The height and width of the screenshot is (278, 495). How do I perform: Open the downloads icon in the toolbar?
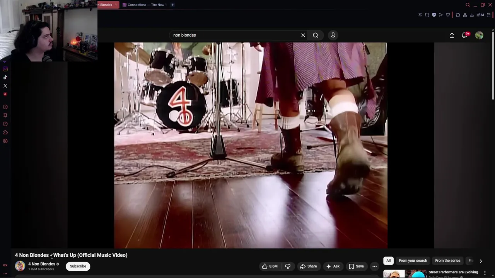click(x=472, y=15)
